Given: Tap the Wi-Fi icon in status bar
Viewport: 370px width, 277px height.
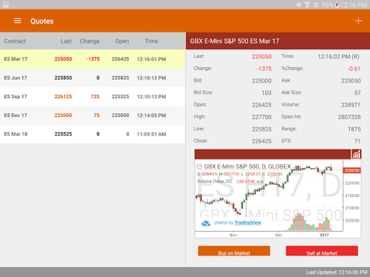Looking at the screenshot, I should coord(307,5).
